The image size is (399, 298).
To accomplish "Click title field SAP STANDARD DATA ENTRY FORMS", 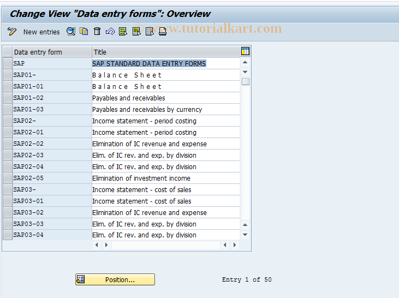I will click(166, 63).
